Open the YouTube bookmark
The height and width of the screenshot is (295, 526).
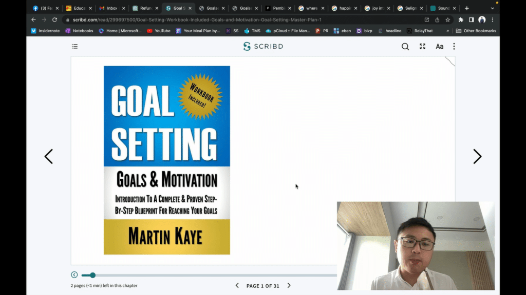click(x=159, y=31)
